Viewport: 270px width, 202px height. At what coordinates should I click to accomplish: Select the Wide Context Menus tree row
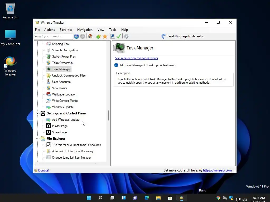tap(65, 101)
